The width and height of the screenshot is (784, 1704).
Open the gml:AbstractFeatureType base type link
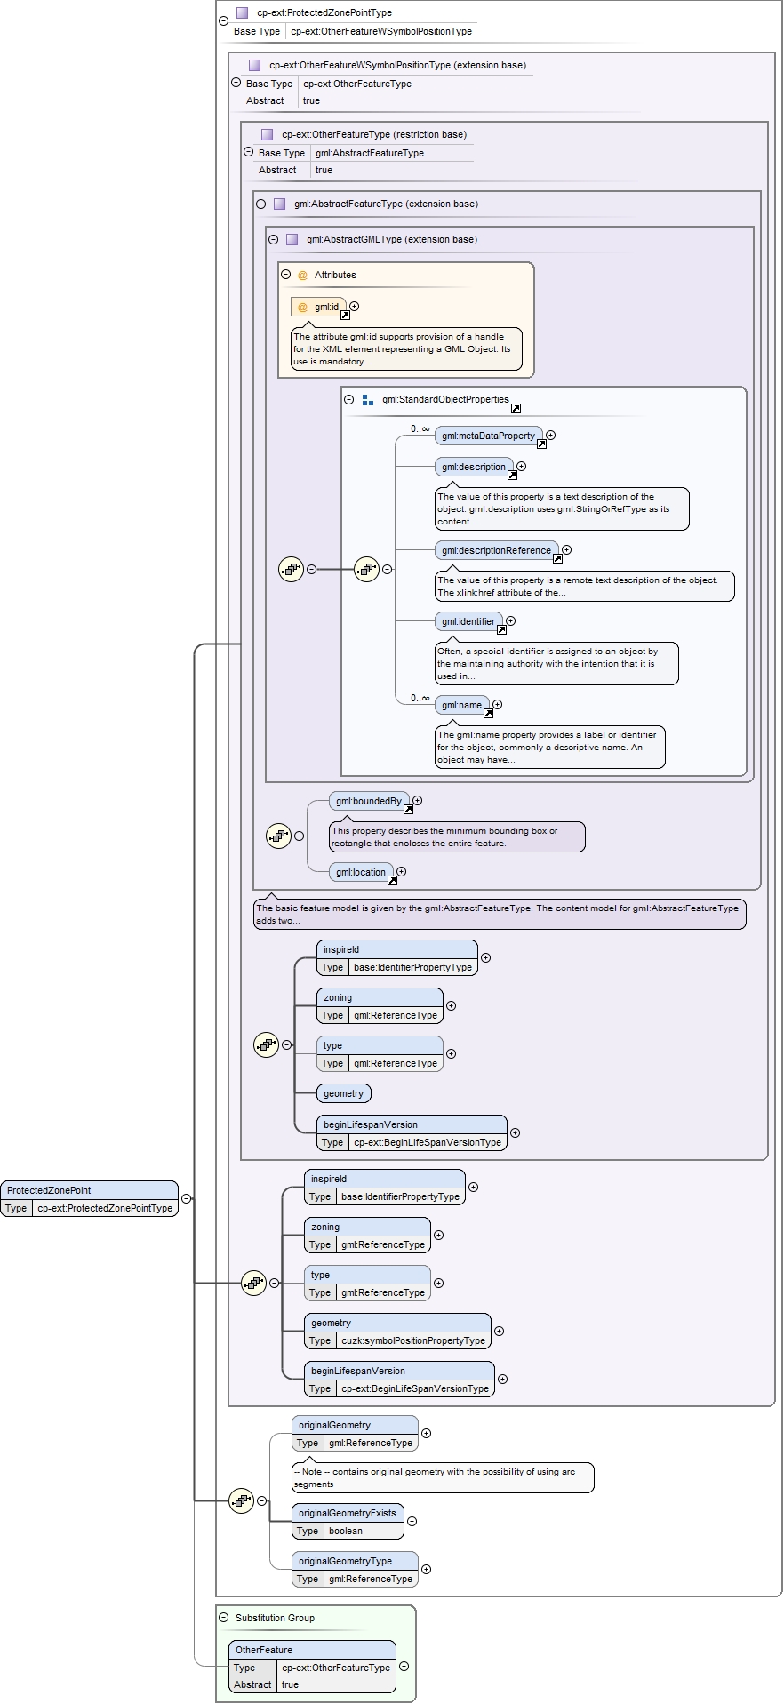click(x=370, y=153)
